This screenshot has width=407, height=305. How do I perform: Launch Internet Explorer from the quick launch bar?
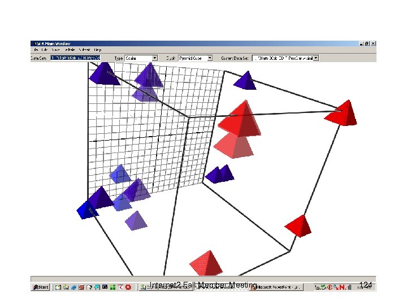73,287
